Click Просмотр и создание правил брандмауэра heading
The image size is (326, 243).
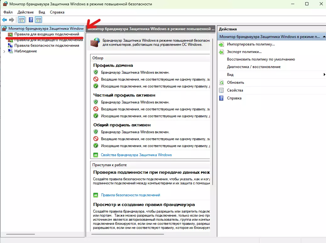click(x=144, y=205)
